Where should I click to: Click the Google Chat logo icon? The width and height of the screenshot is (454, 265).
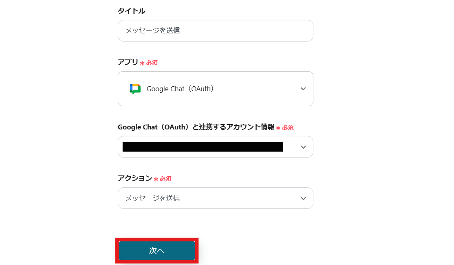[x=135, y=89]
